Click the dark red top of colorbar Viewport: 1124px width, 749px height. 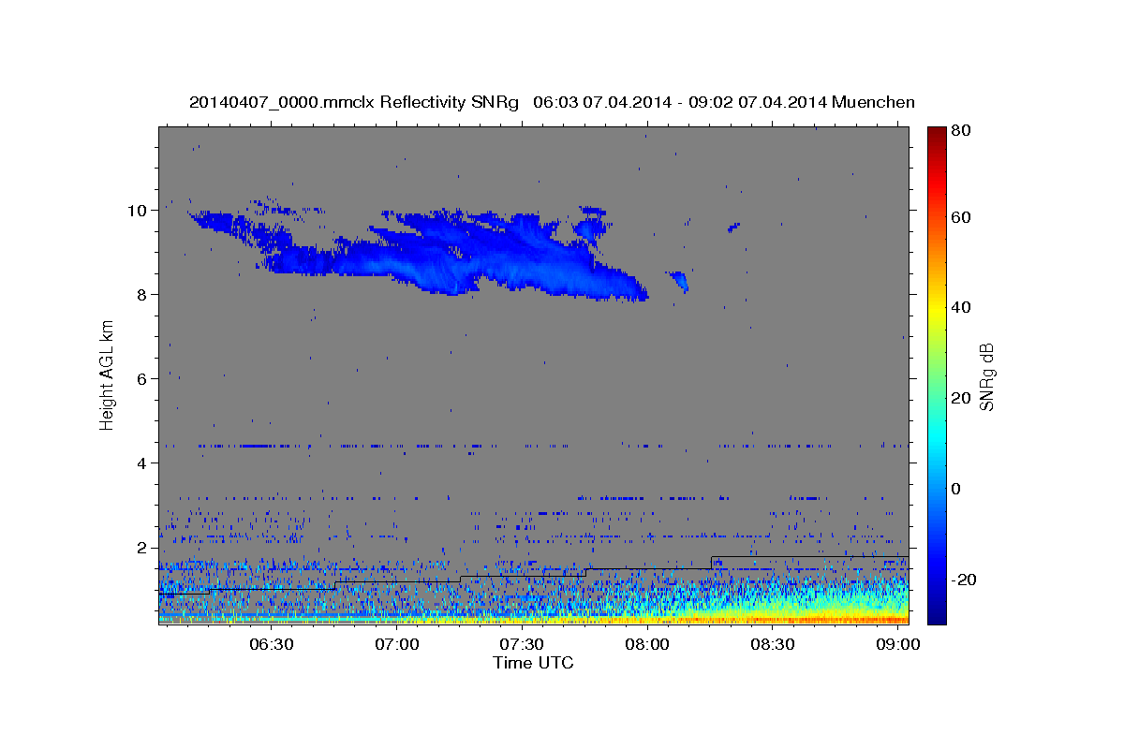[936, 134]
